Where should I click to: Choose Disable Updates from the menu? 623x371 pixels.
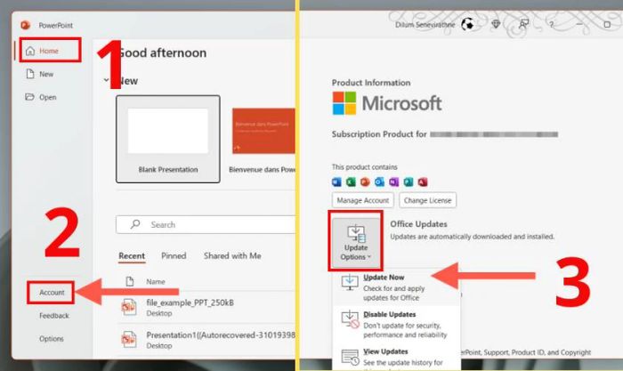(396, 324)
